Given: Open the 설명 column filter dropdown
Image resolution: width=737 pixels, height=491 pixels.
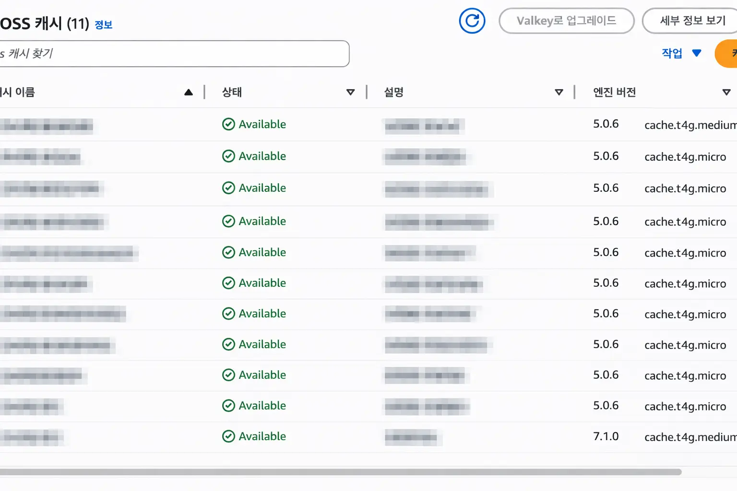Looking at the screenshot, I should 559,92.
